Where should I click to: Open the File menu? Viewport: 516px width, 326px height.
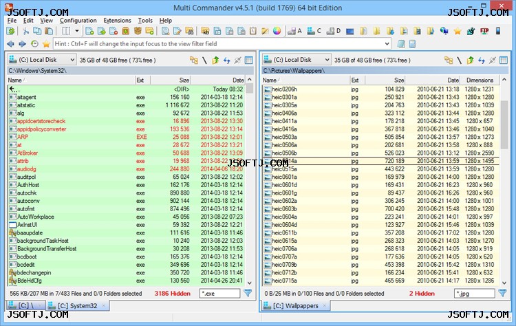coord(12,21)
